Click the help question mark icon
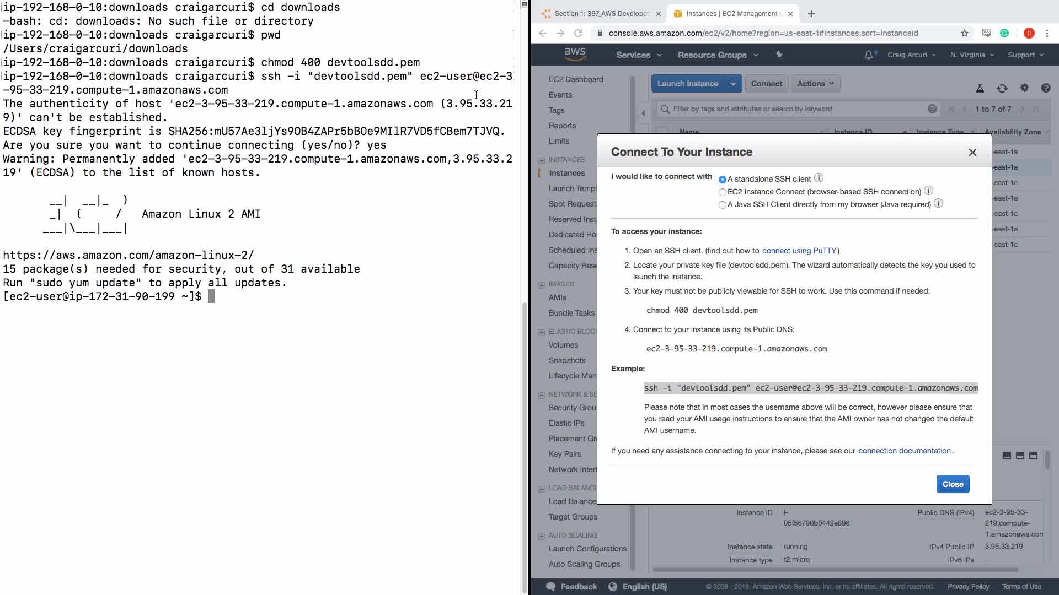The width and height of the screenshot is (1059, 595). [x=1045, y=88]
